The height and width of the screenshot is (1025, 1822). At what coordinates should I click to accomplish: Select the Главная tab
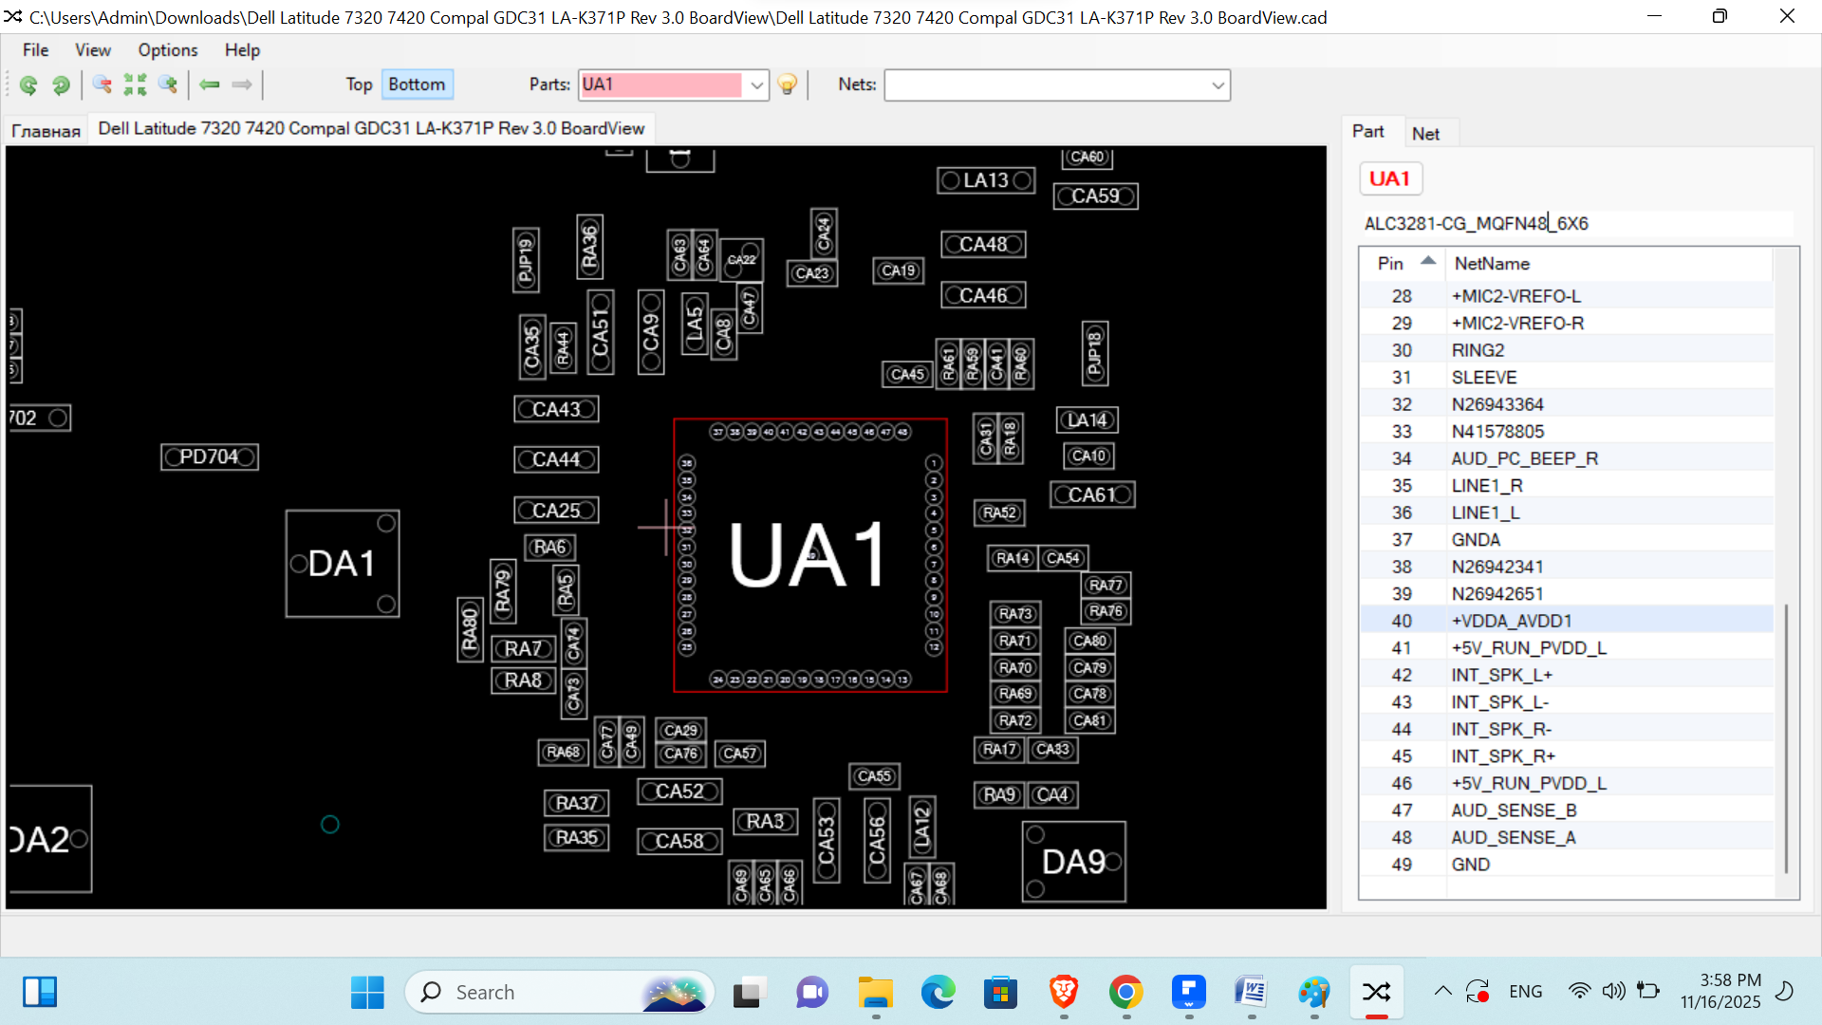46,131
